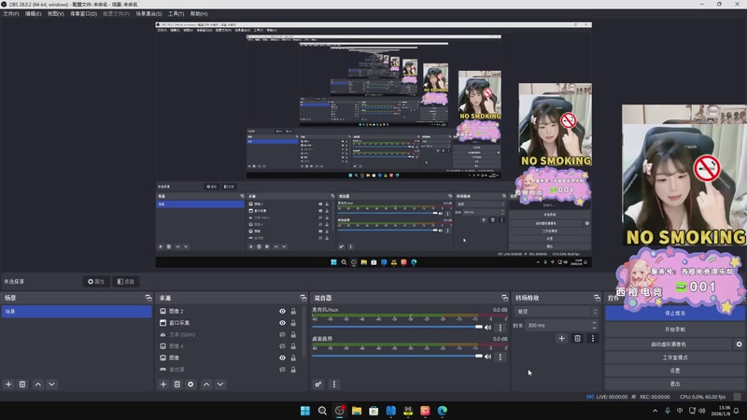
Task: Open File Explorer from taskbar
Action: point(357,411)
